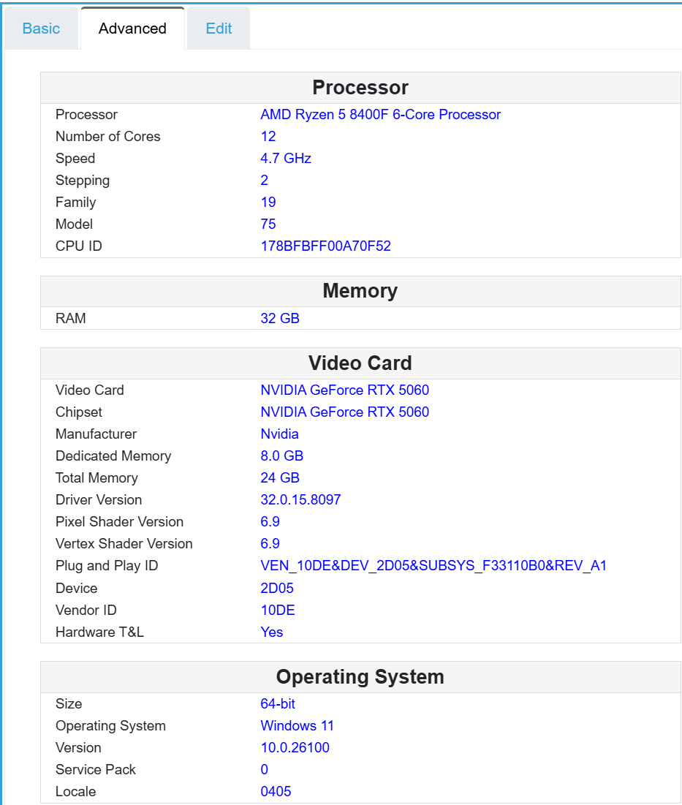The height and width of the screenshot is (805, 682).
Task: Open the driver version 32.0.15.8097 link
Action: [x=301, y=499]
